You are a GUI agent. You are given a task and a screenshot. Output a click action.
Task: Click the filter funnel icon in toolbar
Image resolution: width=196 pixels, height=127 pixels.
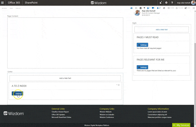[x=144, y=8]
